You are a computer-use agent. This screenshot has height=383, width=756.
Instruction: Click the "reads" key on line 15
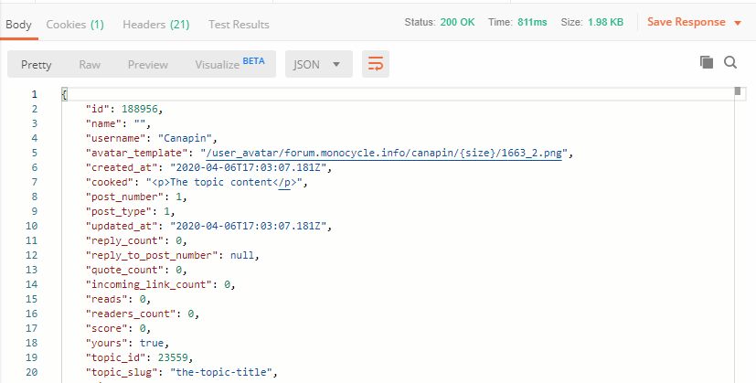tap(107, 299)
